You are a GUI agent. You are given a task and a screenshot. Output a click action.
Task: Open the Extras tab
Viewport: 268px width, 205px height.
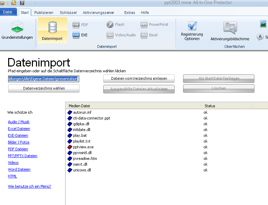point(129,13)
